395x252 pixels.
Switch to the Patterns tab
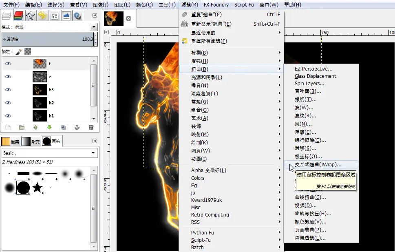coord(11,141)
